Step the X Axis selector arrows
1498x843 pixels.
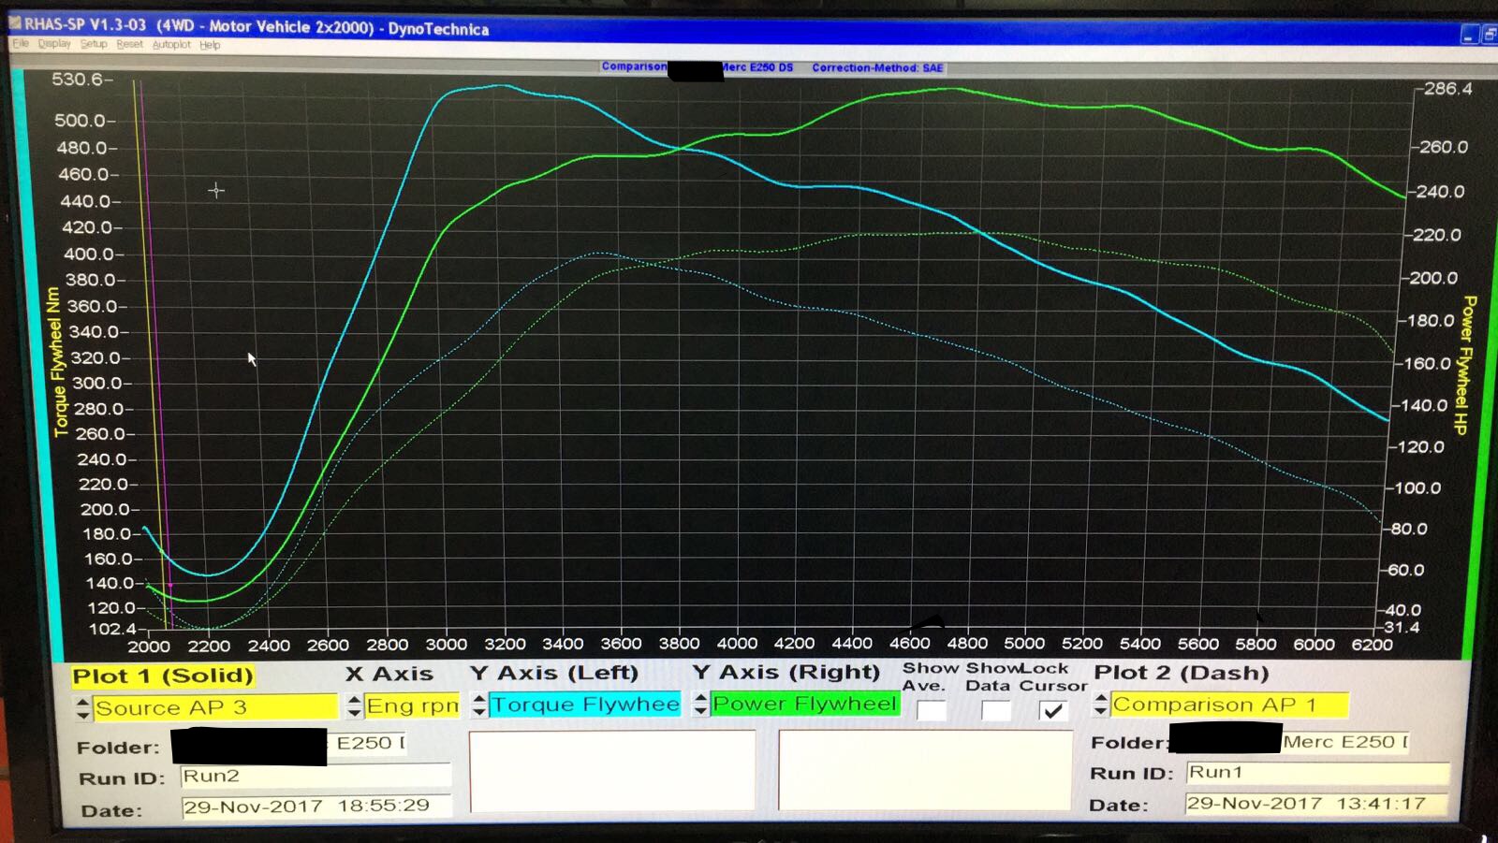(354, 705)
